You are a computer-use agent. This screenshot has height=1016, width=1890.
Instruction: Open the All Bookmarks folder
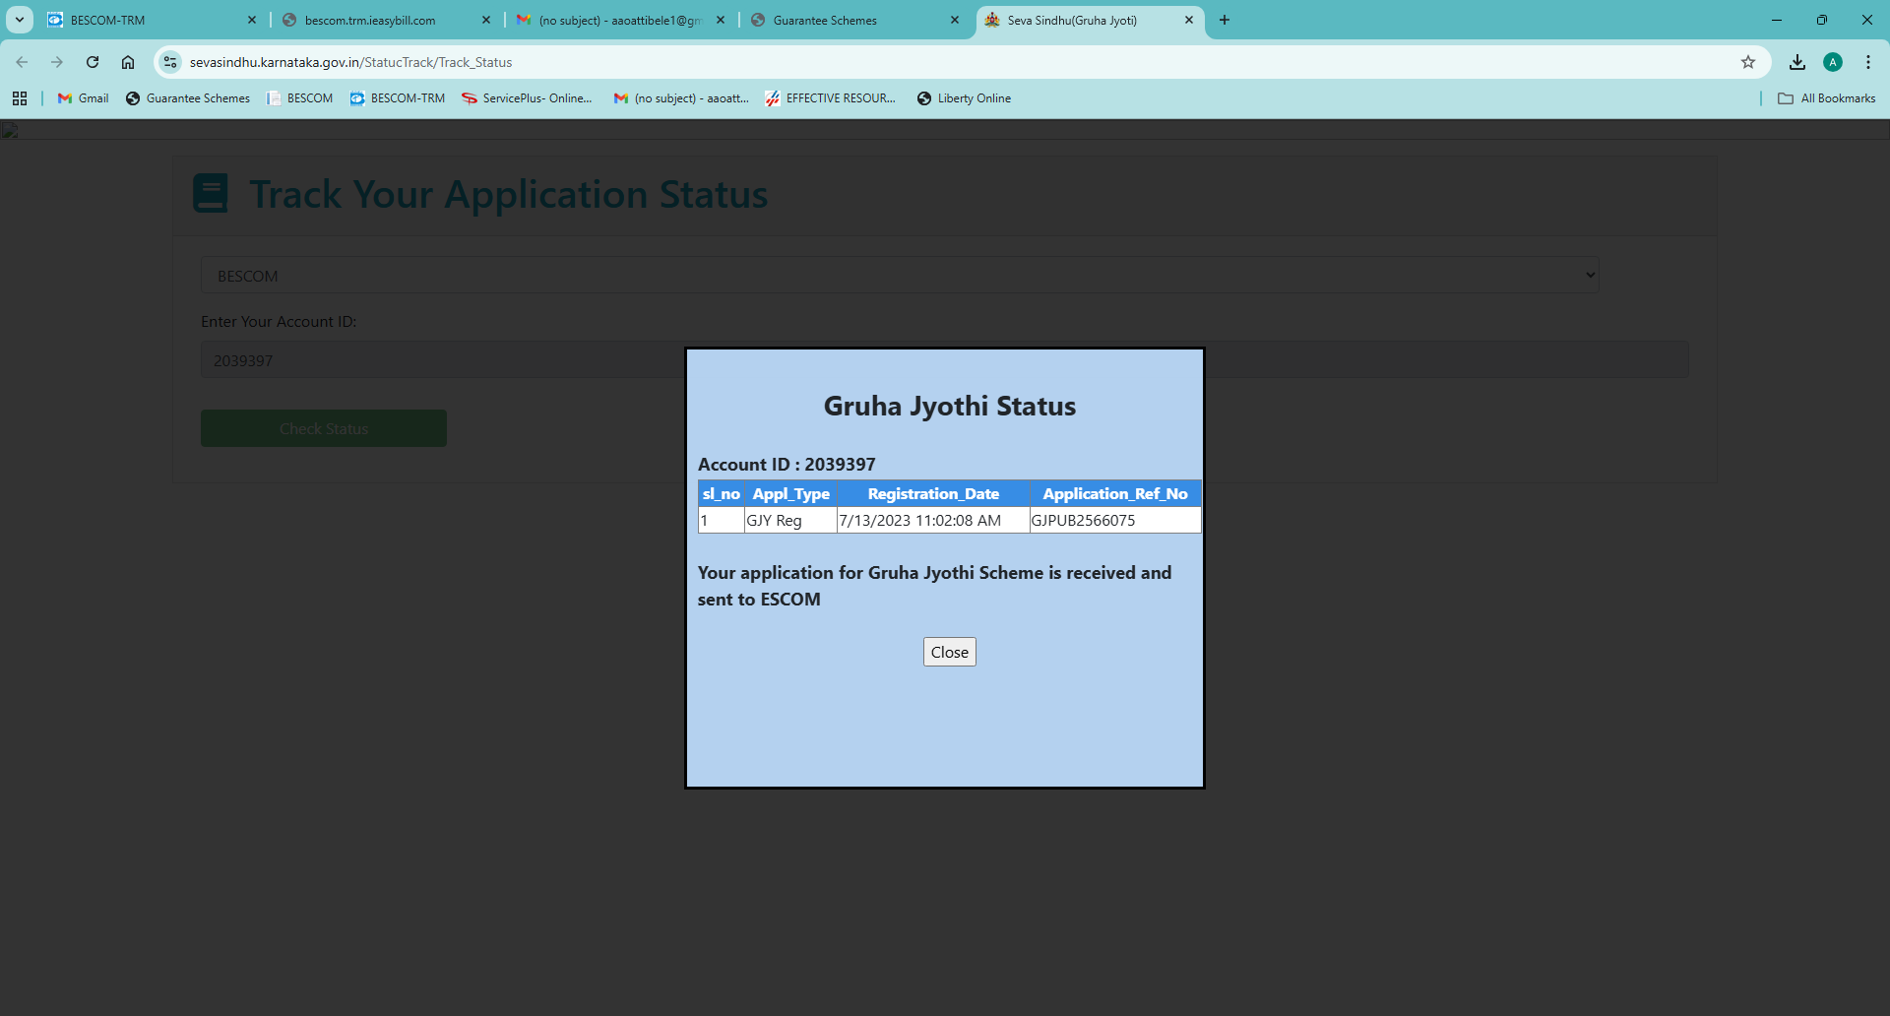tap(1826, 98)
